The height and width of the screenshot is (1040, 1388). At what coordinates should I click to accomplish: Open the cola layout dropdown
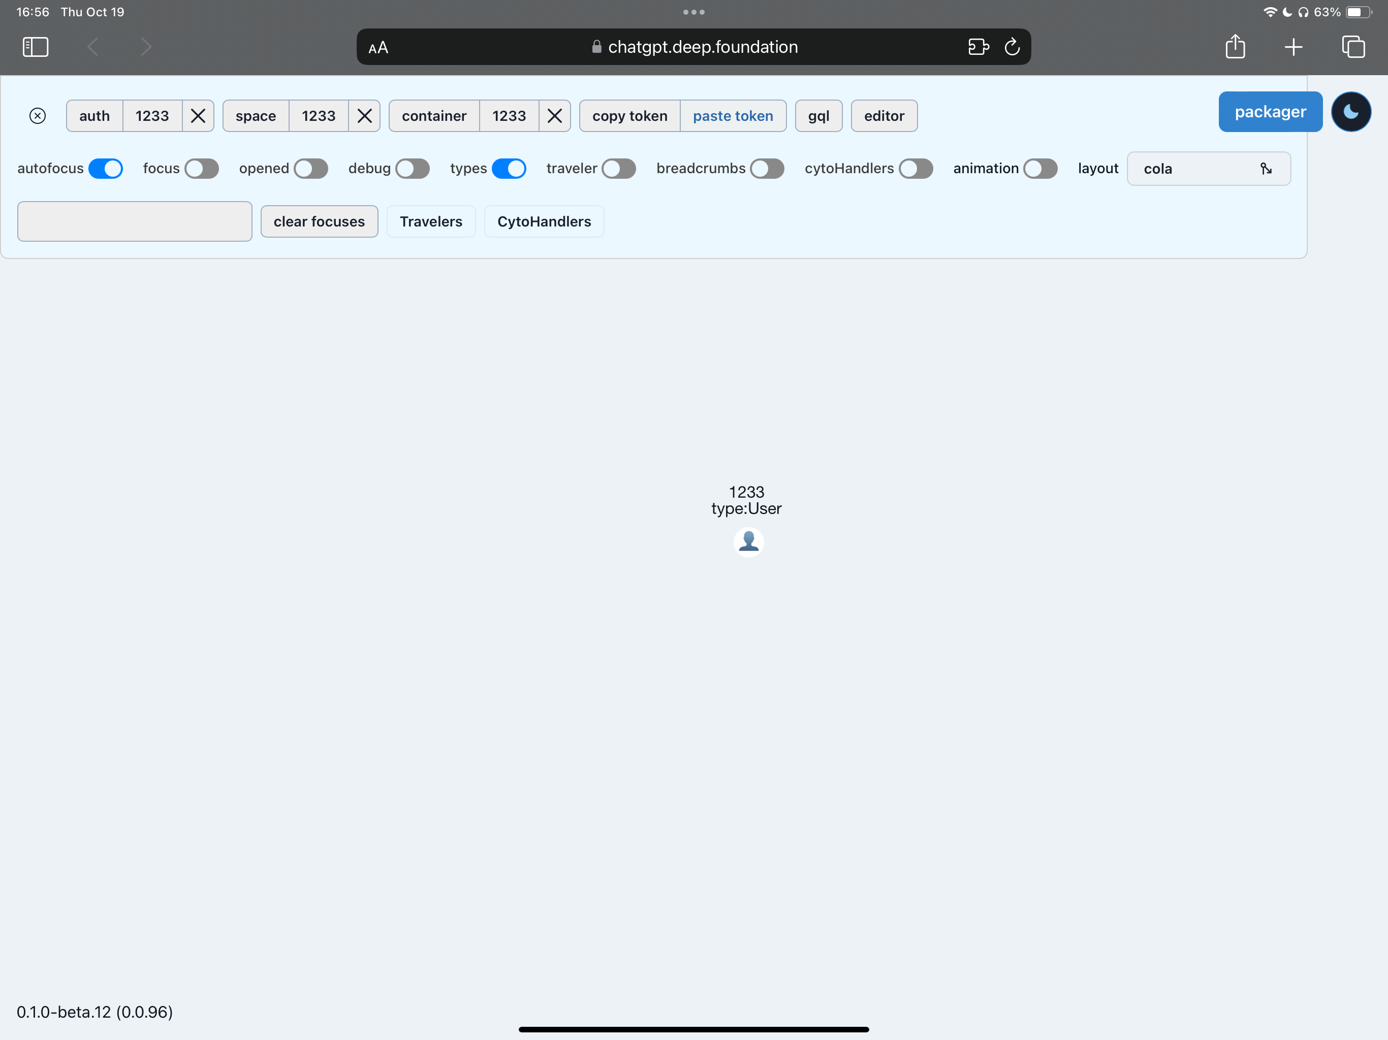coord(1208,168)
